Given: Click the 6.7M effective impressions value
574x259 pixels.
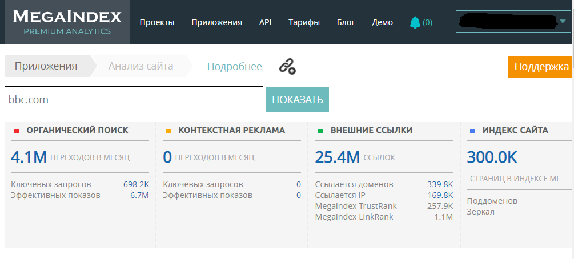Looking at the screenshot, I should click(x=139, y=195).
